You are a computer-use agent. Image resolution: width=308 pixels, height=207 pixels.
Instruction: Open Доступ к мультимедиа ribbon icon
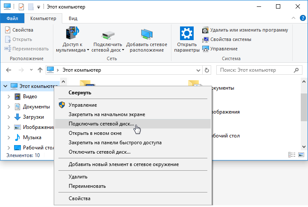tap(73, 34)
